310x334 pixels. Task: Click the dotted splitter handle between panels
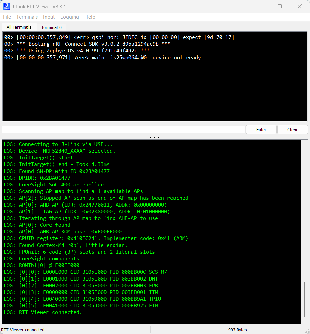[x=155, y=137]
